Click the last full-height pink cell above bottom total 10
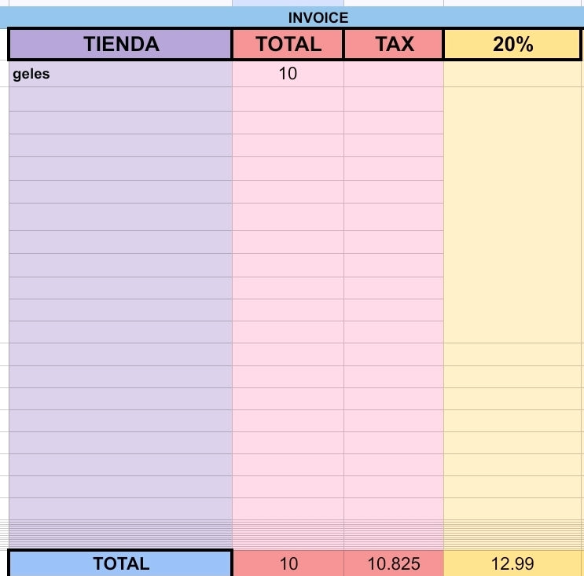584x576 pixels. [x=288, y=508]
